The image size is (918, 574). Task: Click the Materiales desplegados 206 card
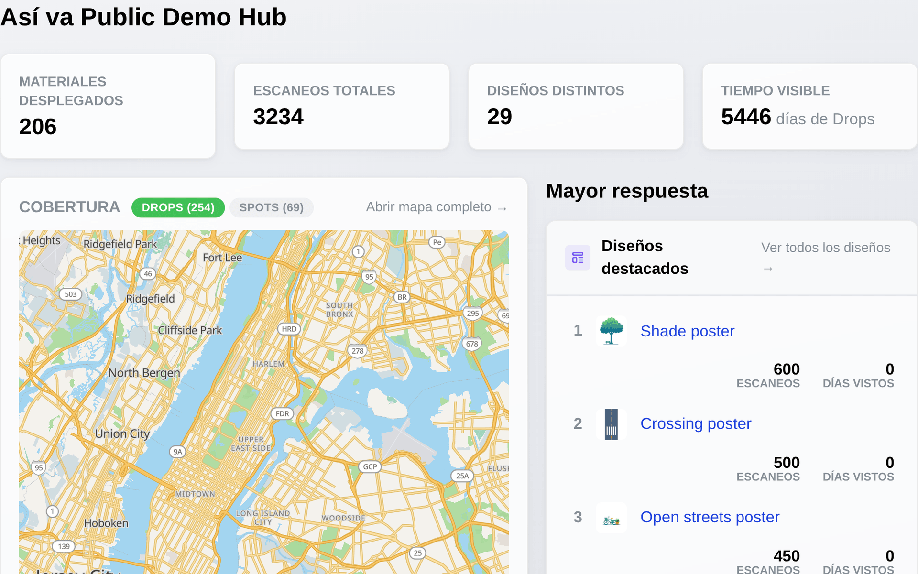click(x=108, y=106)
